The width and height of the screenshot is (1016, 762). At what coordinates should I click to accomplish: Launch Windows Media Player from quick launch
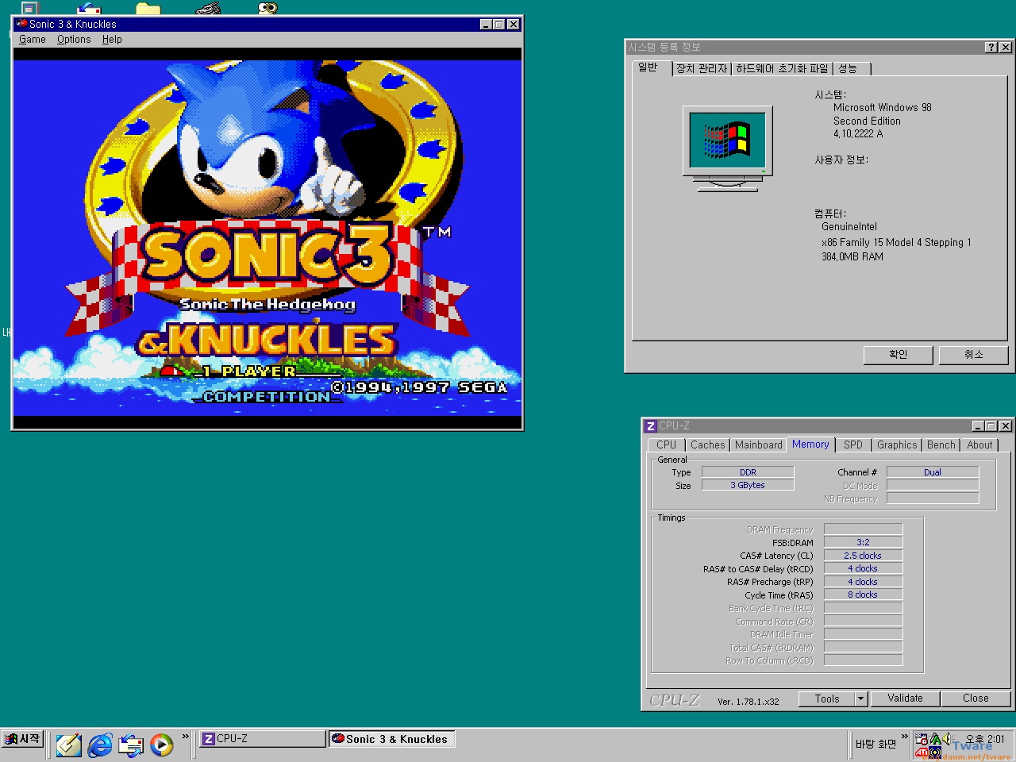(162, 745)
